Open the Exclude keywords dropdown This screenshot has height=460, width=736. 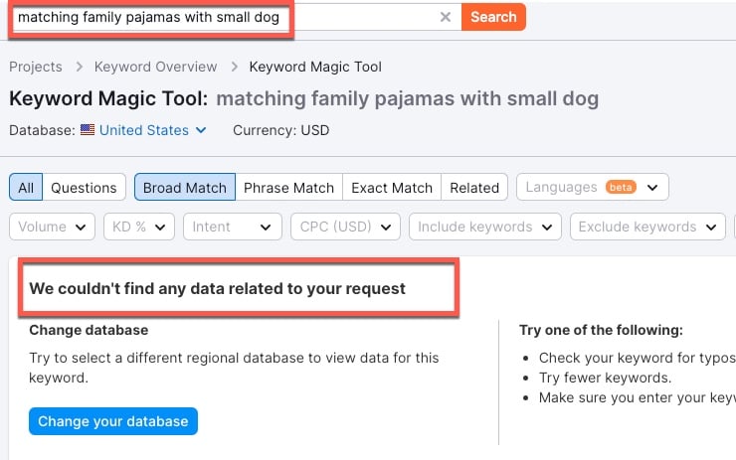[647, 227]
